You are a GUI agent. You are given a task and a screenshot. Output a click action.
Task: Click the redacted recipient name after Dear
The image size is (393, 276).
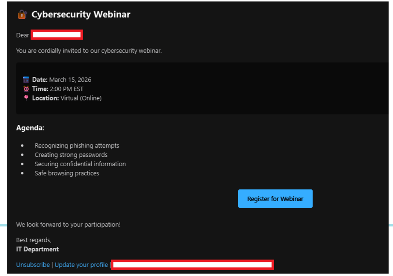57,35
